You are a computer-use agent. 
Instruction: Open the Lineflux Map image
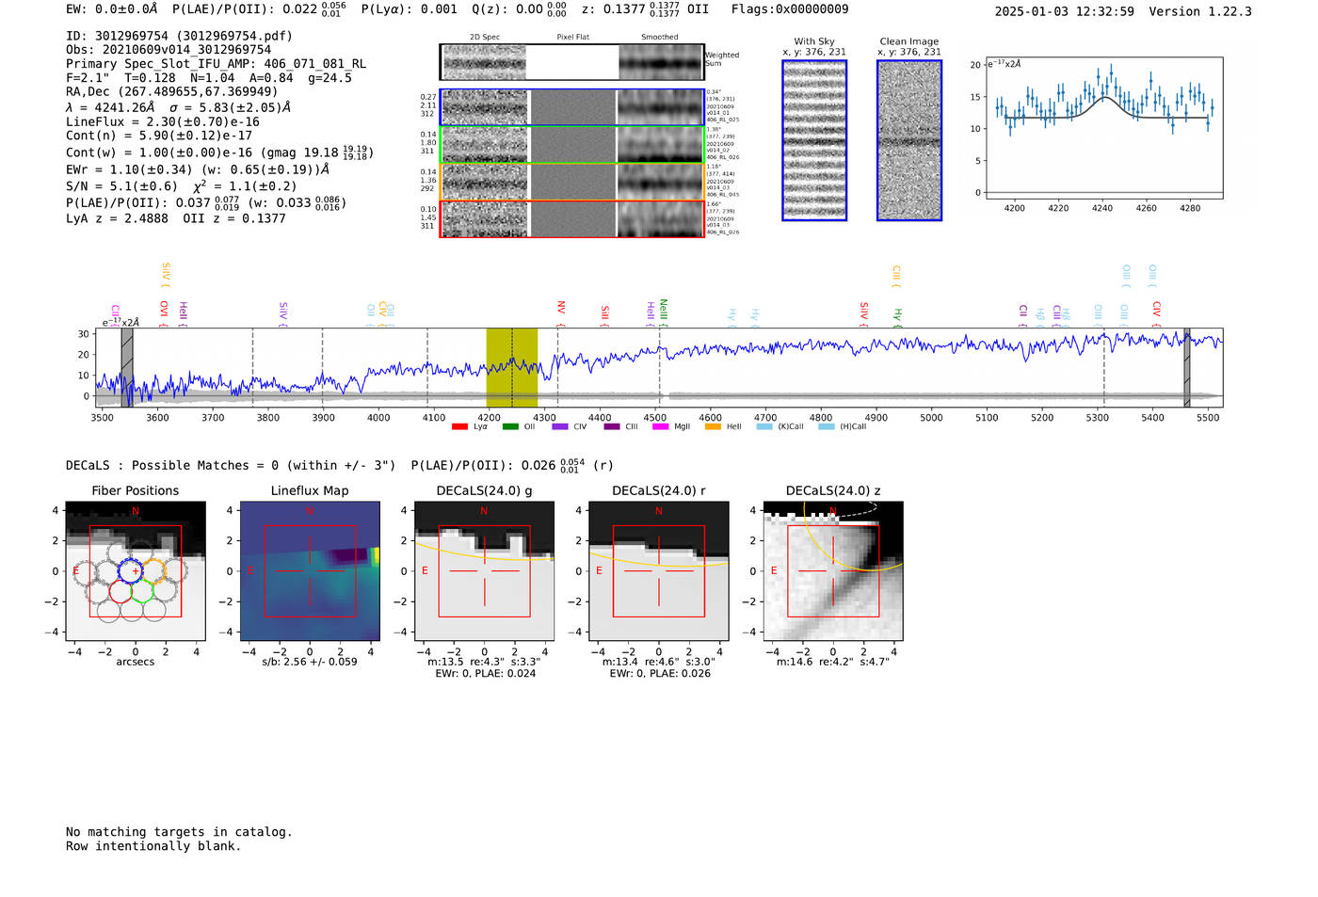tap(310, 571)
